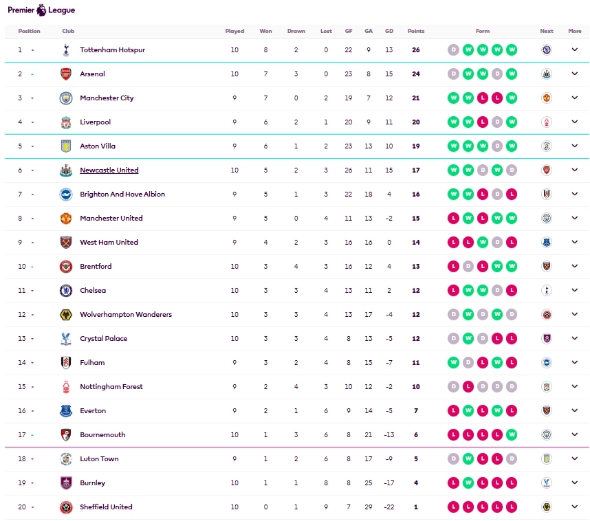This screenshot has width=590, height=521.
Task: Expand Tottenham Hotspur row details
Action: tap(575, 50)
